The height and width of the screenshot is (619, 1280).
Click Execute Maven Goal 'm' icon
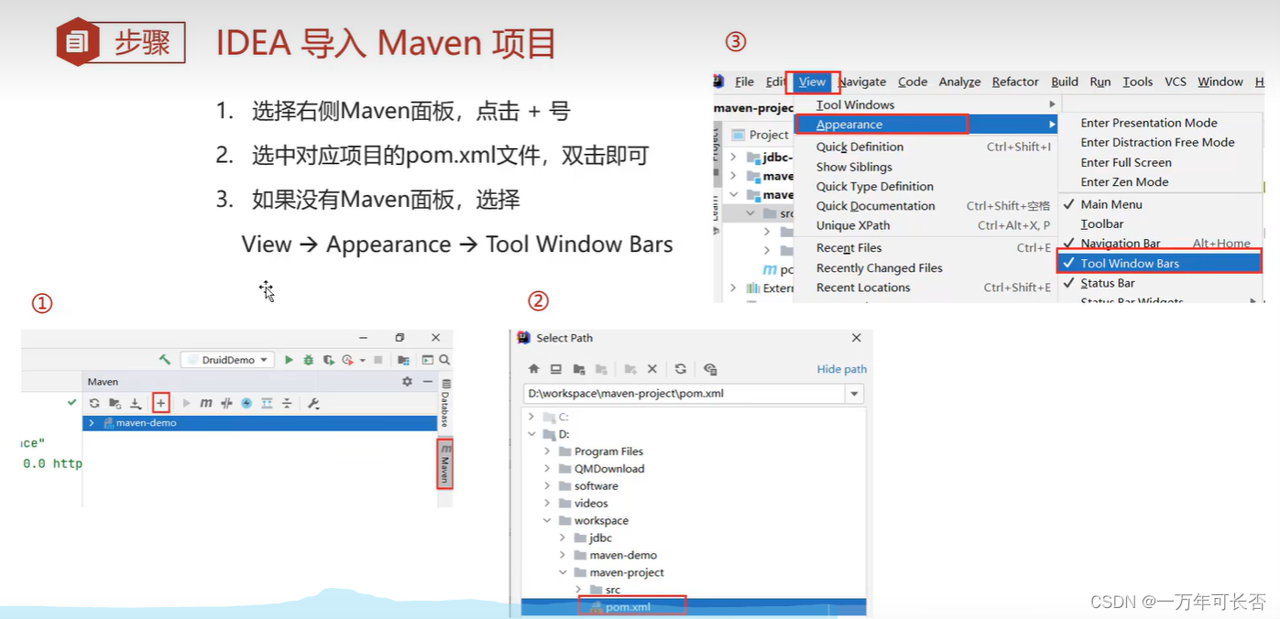click(x=206, y=403)
